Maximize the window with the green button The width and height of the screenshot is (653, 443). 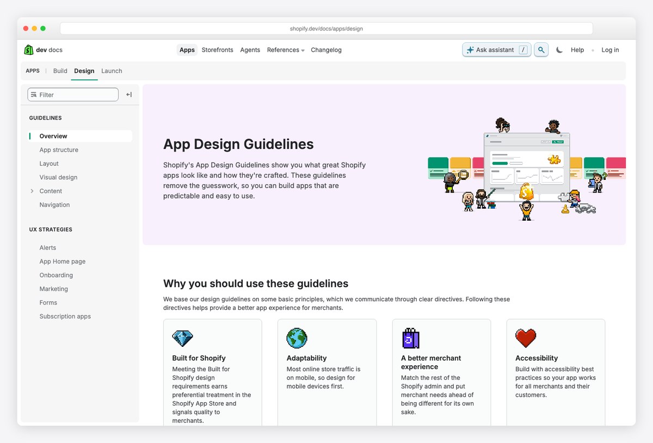coord(43,28)
